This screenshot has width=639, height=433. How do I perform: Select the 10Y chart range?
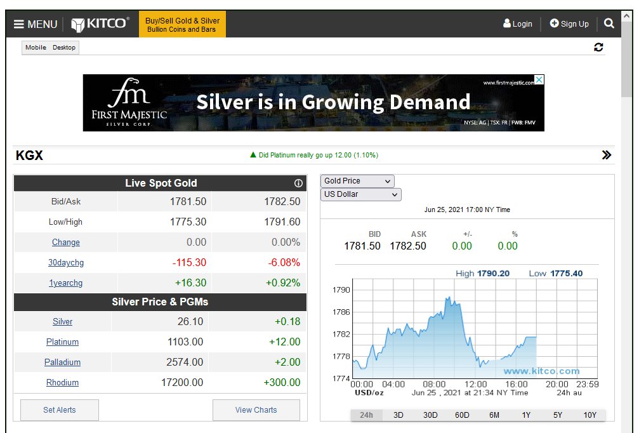(590, 415)
